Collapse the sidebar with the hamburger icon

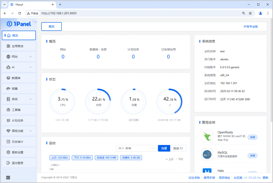click(8, 177)
